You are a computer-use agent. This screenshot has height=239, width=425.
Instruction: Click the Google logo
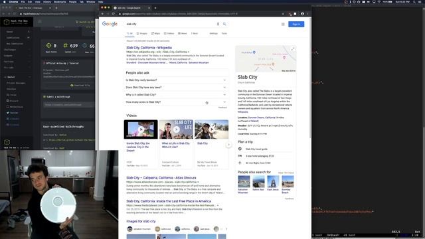[x=110, y=24]
